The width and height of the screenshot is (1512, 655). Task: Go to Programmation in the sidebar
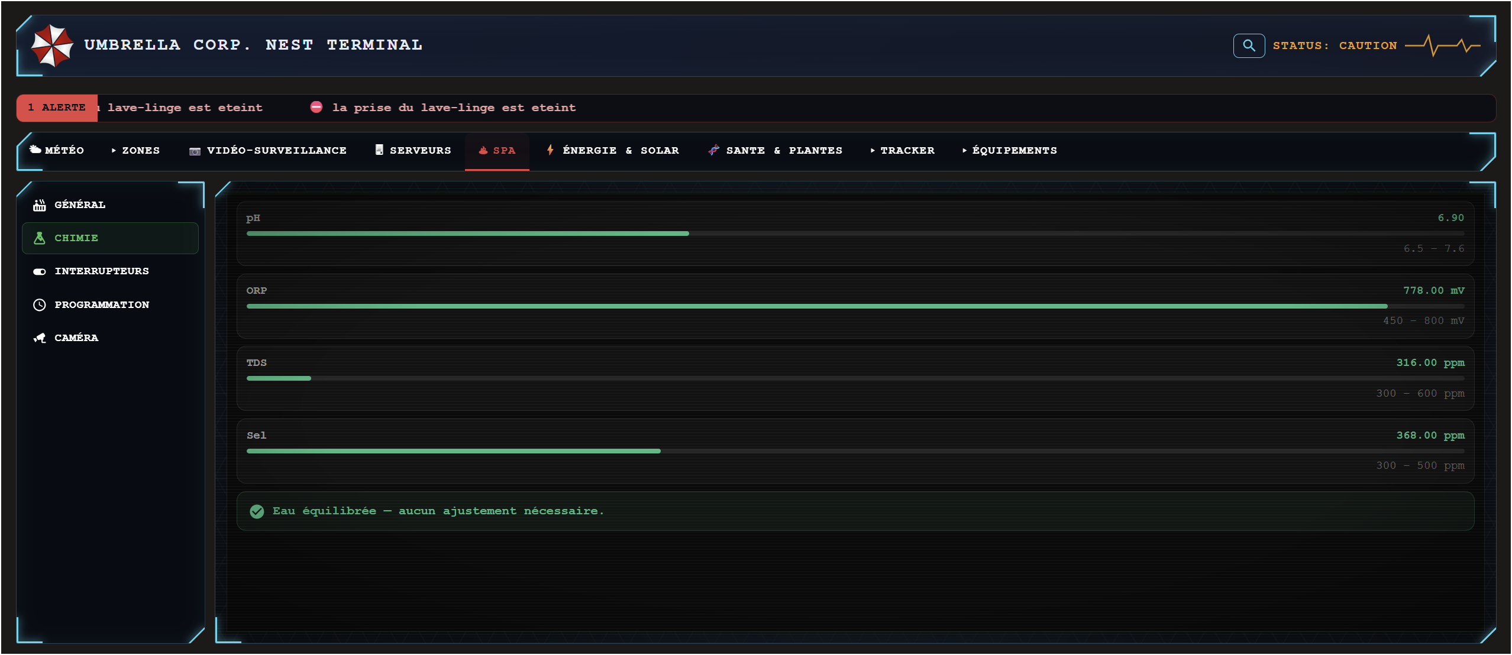pos(110,304)
